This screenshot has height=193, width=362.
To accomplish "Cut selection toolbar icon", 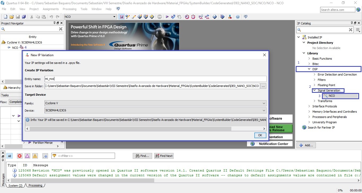I will click(x=32, y=17).
